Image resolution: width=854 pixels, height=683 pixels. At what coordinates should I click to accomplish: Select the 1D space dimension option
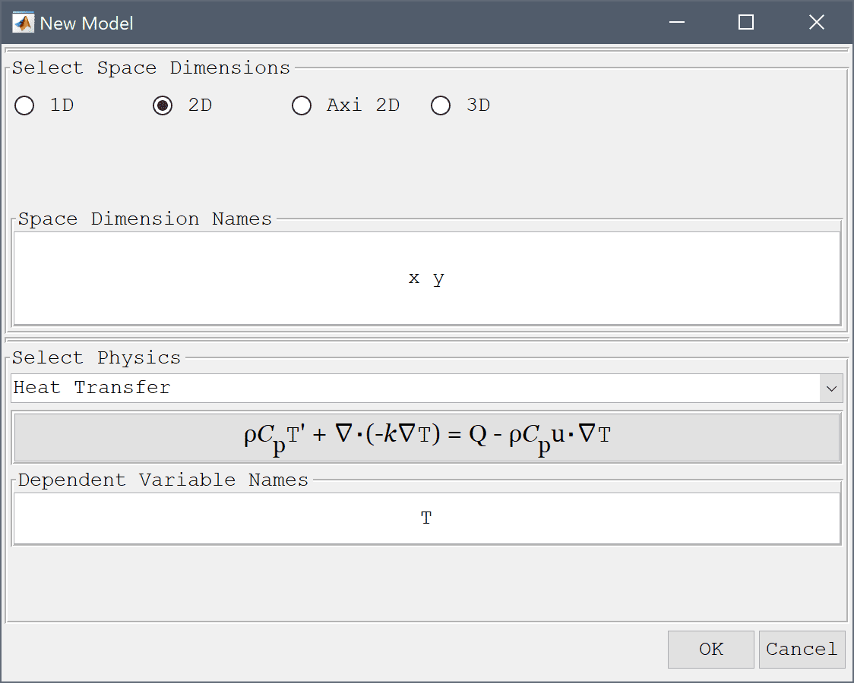click(x=24, y=105)
